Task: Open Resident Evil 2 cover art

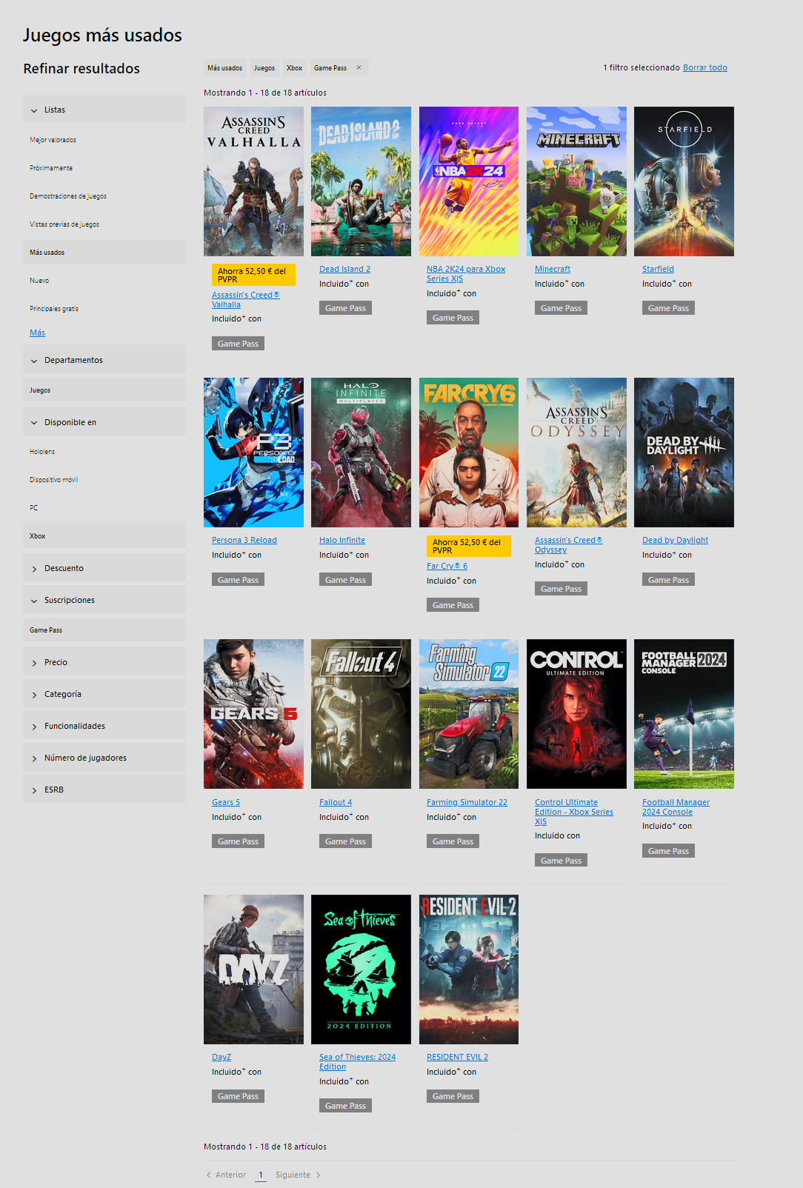Action: pyautogui.click(x=469, y=970)
